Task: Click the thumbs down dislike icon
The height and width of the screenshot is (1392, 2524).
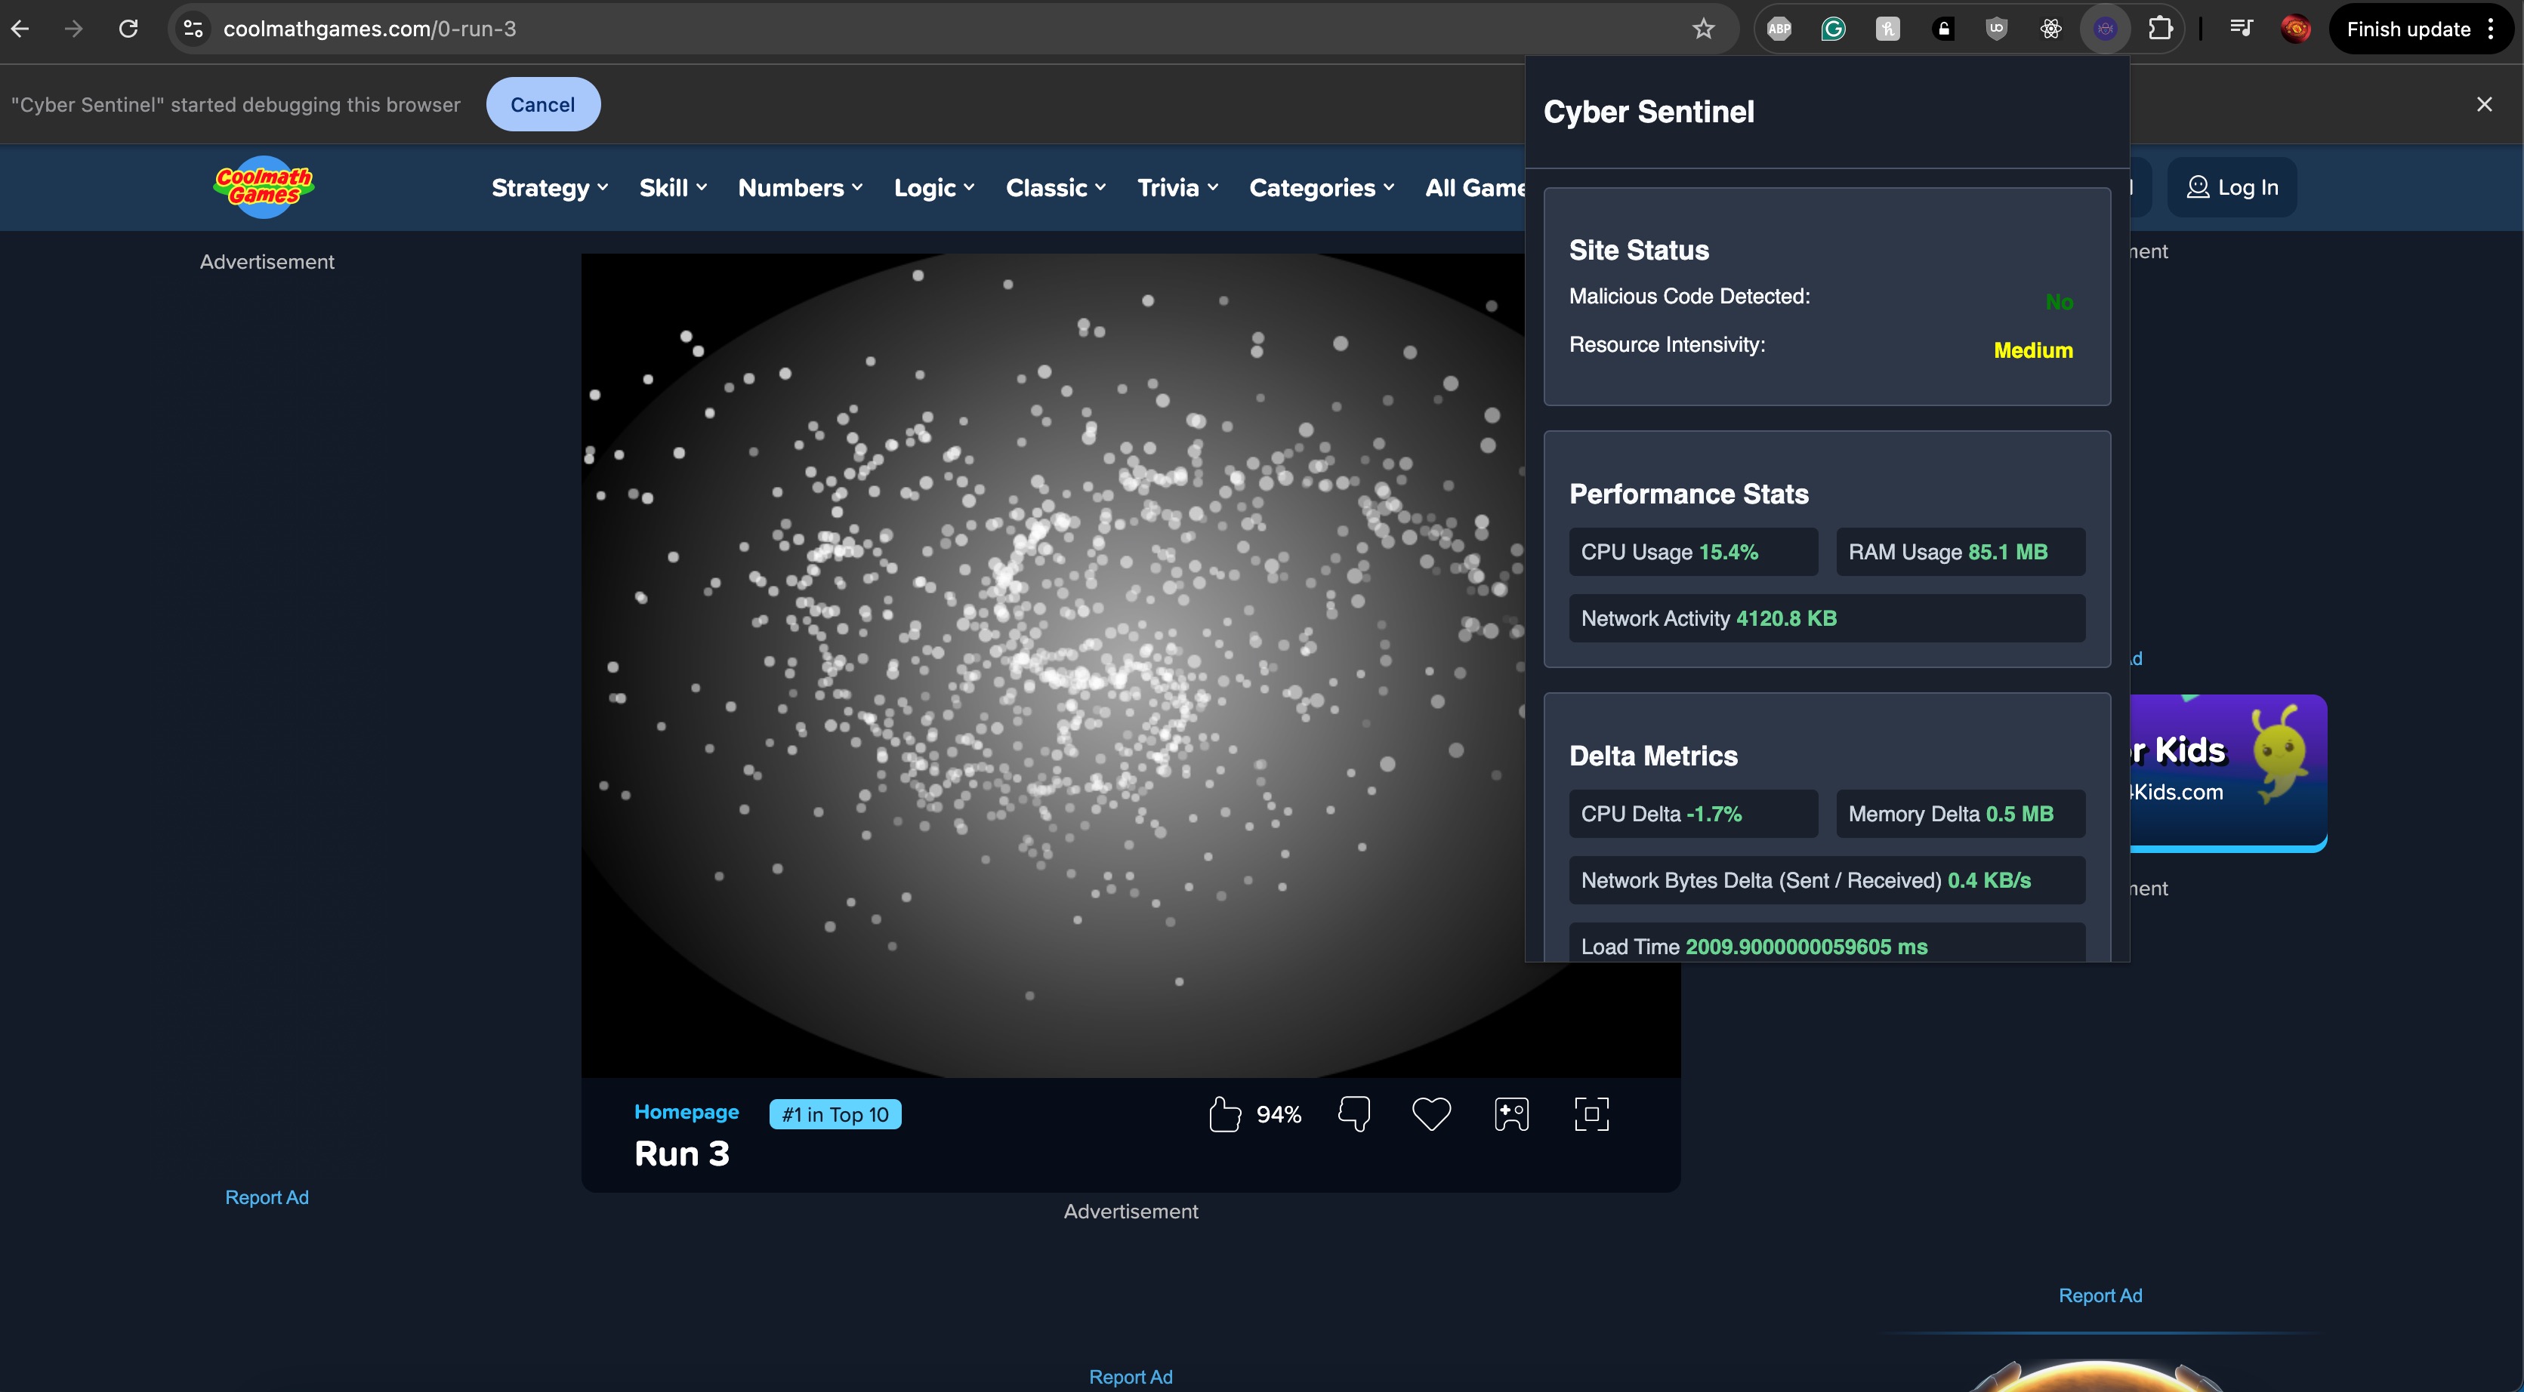Action: [1354, 1113]
